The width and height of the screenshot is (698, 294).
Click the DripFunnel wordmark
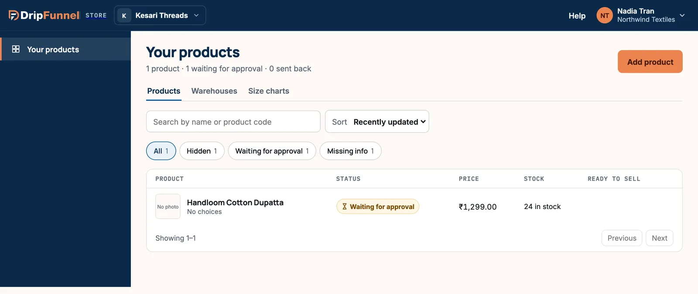point(50,15)
